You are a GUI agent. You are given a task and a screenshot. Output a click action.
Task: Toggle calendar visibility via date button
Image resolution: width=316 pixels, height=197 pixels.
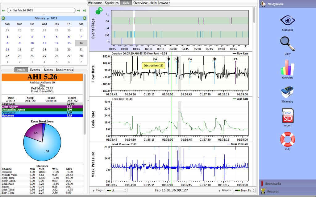[x=41, y=10]
